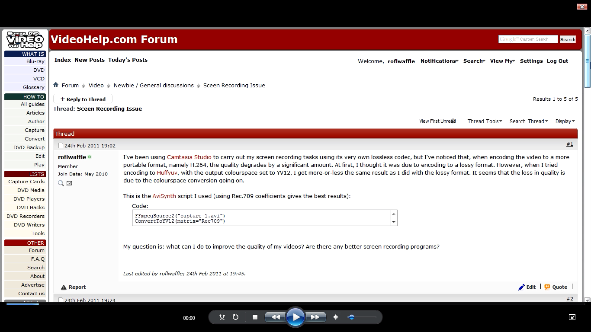Click the fast-forward/next button
The width and height of the screenshot is (591, 332).
click(x=315, y=317)
